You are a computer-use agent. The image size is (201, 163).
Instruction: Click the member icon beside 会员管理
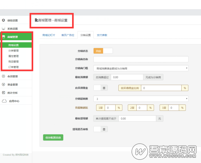[3, 76]
